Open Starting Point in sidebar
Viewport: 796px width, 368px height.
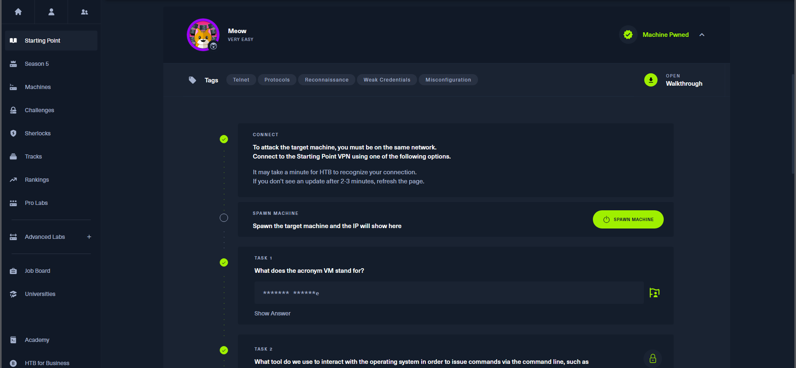point(42,41)
